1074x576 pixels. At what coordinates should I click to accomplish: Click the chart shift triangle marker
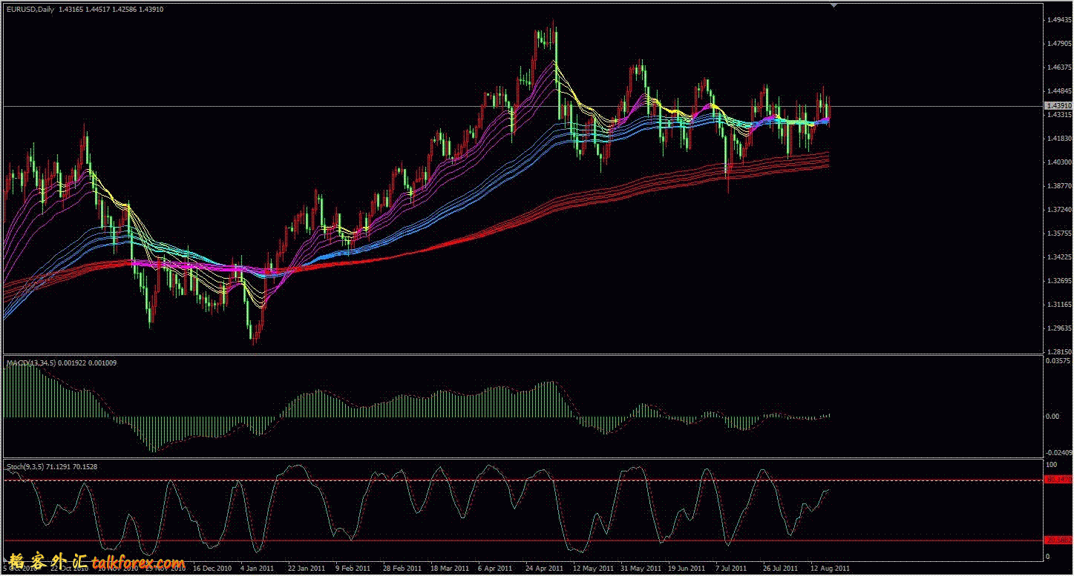coord(834,5)
